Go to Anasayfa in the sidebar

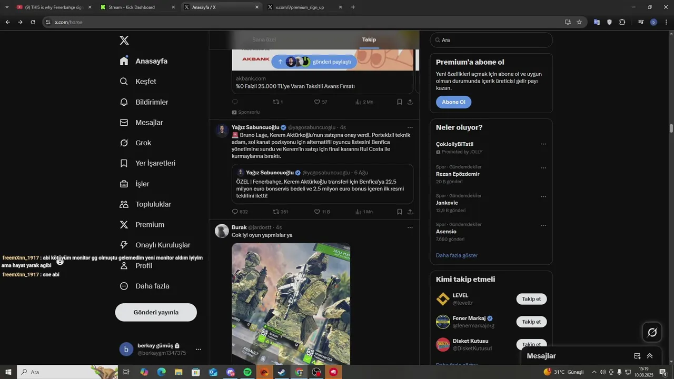coord(144,61)
